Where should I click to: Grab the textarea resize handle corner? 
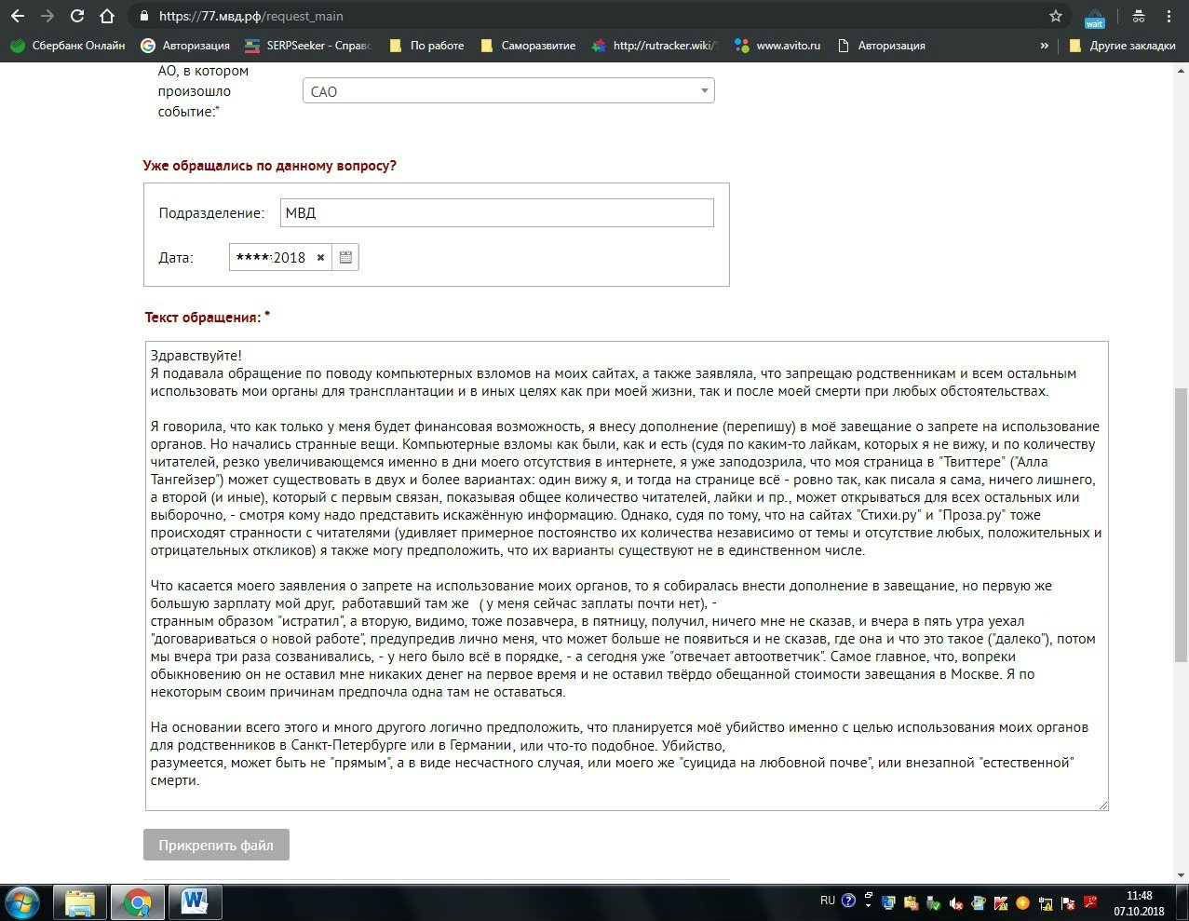pos(1103,805)
